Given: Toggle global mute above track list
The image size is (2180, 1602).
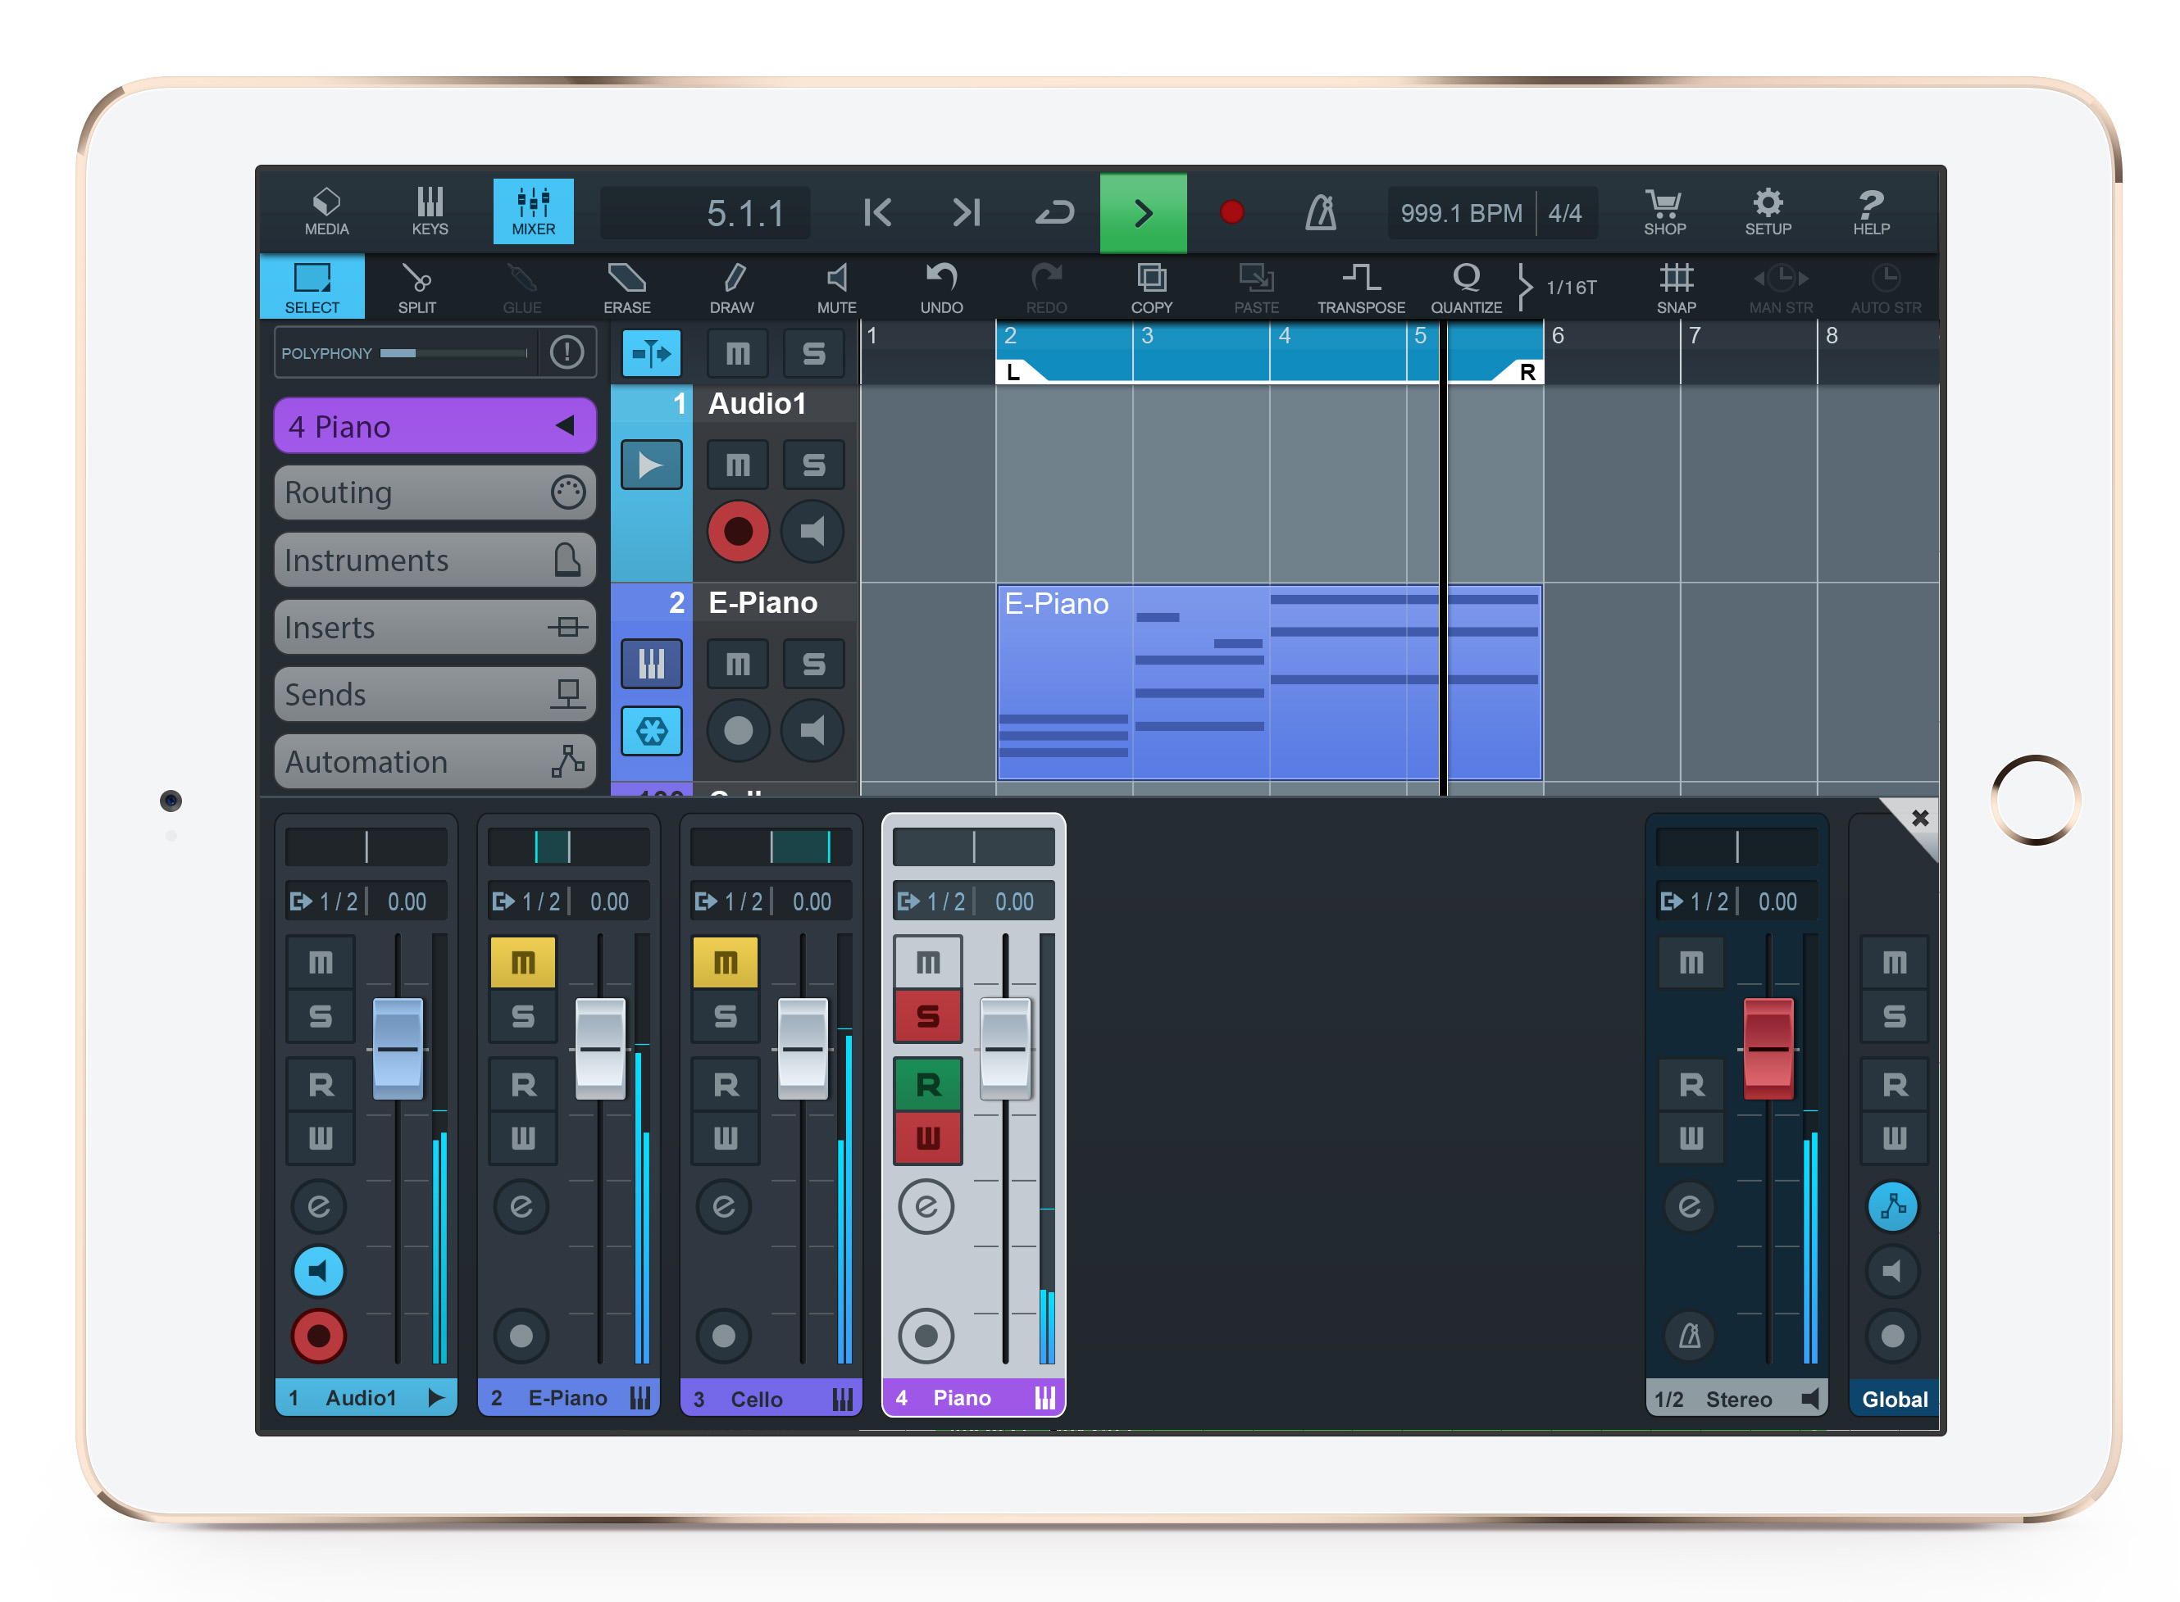Looking at the screenshot, I should click(x=737, y=353).
